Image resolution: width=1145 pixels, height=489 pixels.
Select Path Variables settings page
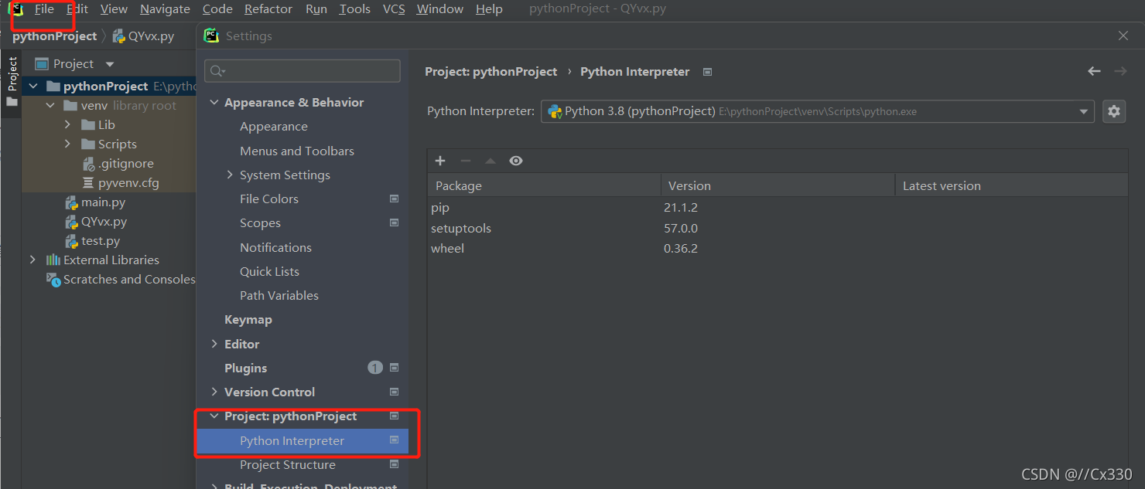279,295
